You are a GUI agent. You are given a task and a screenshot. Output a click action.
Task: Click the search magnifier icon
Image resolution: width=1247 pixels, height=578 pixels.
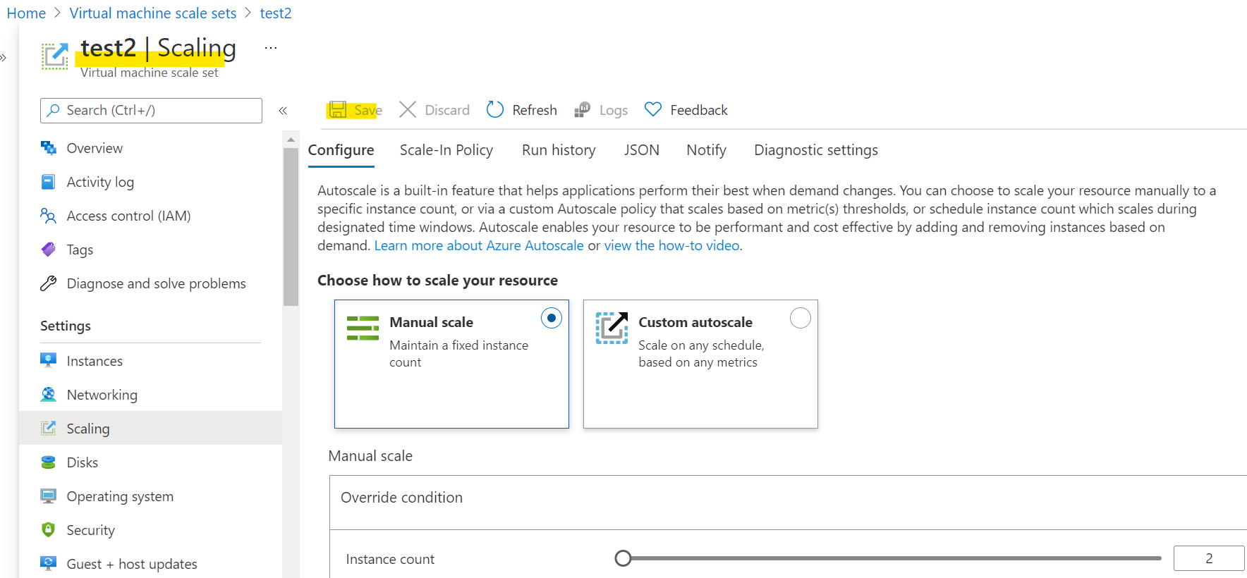[54, 110]
